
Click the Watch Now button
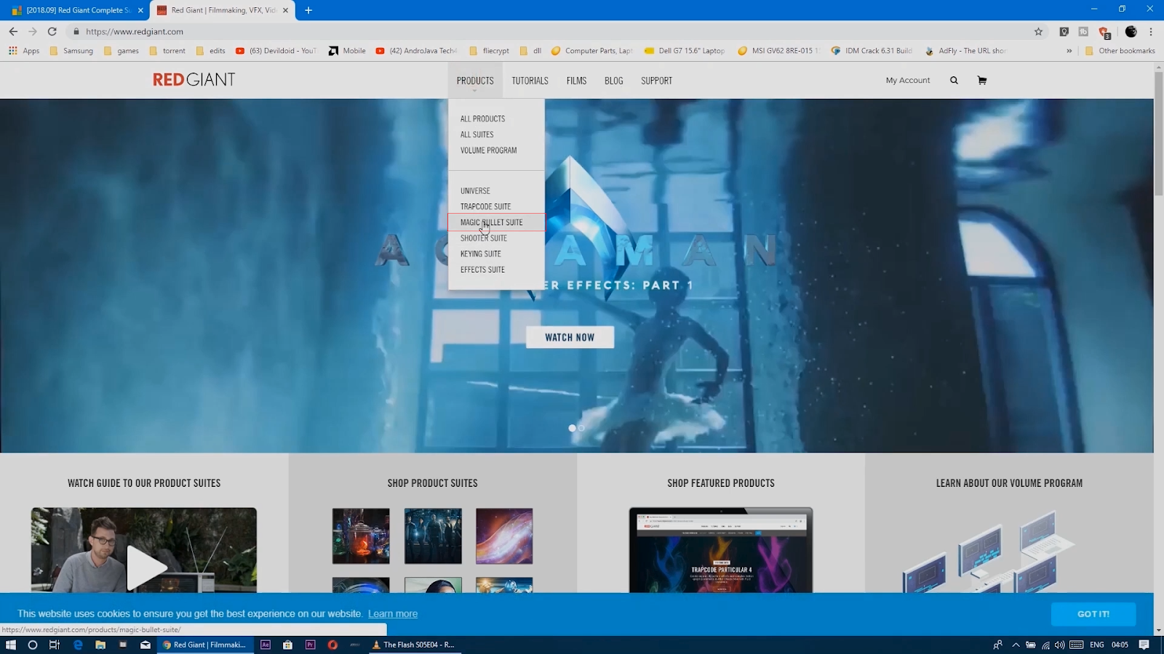pos(570,337)
